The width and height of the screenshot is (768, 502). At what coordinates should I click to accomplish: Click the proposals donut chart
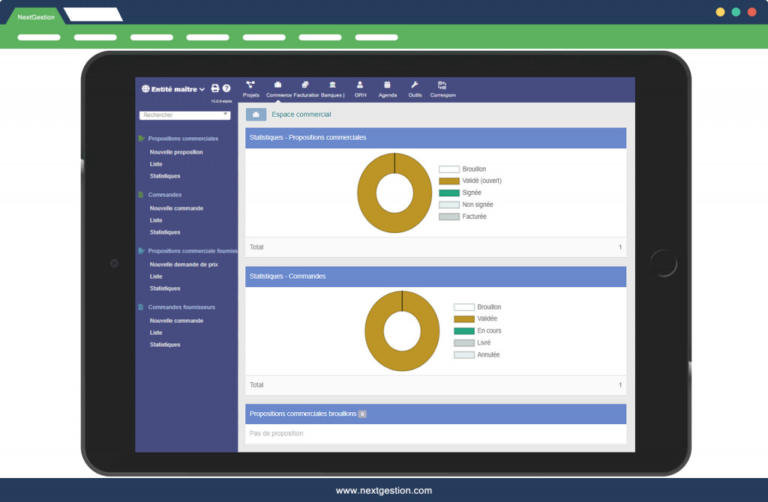(394, 193)
